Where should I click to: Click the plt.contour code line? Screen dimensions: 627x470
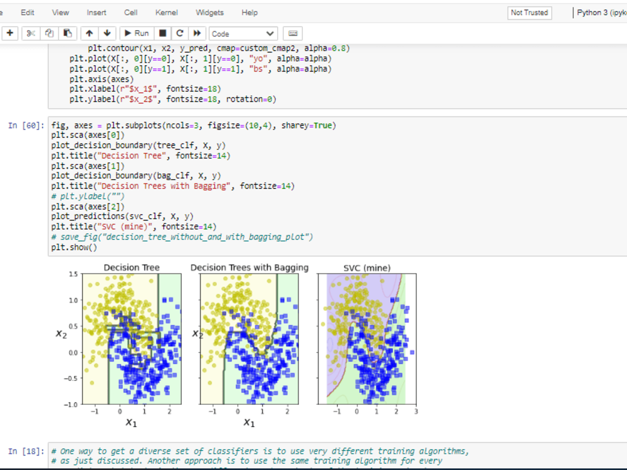click(219, 48)
